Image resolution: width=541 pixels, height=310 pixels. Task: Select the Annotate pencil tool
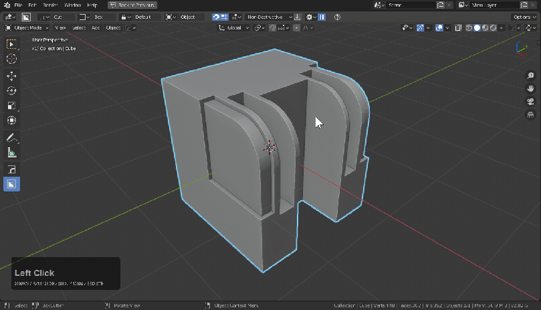pyautogui.click(x=11, y=138)
